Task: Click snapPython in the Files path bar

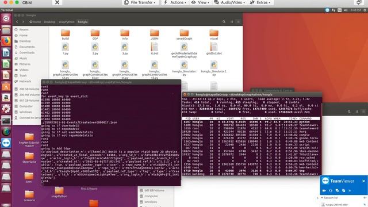Action: tap(67, 22)
